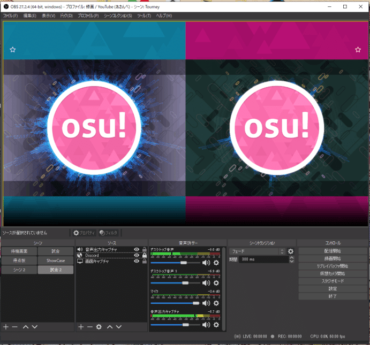Click the left star icon in preview
The height and width of the screenshot is (345, 370).
pyautogui.click(x=12, y=50)
